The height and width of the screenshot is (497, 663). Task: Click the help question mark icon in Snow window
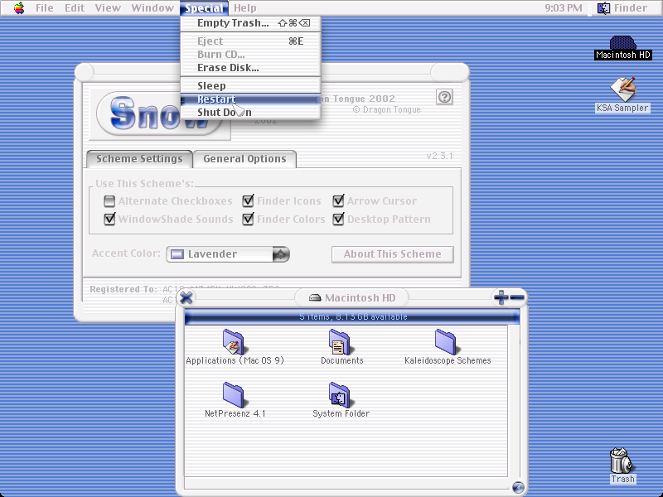pyautogui.click(x=444, y=97)
